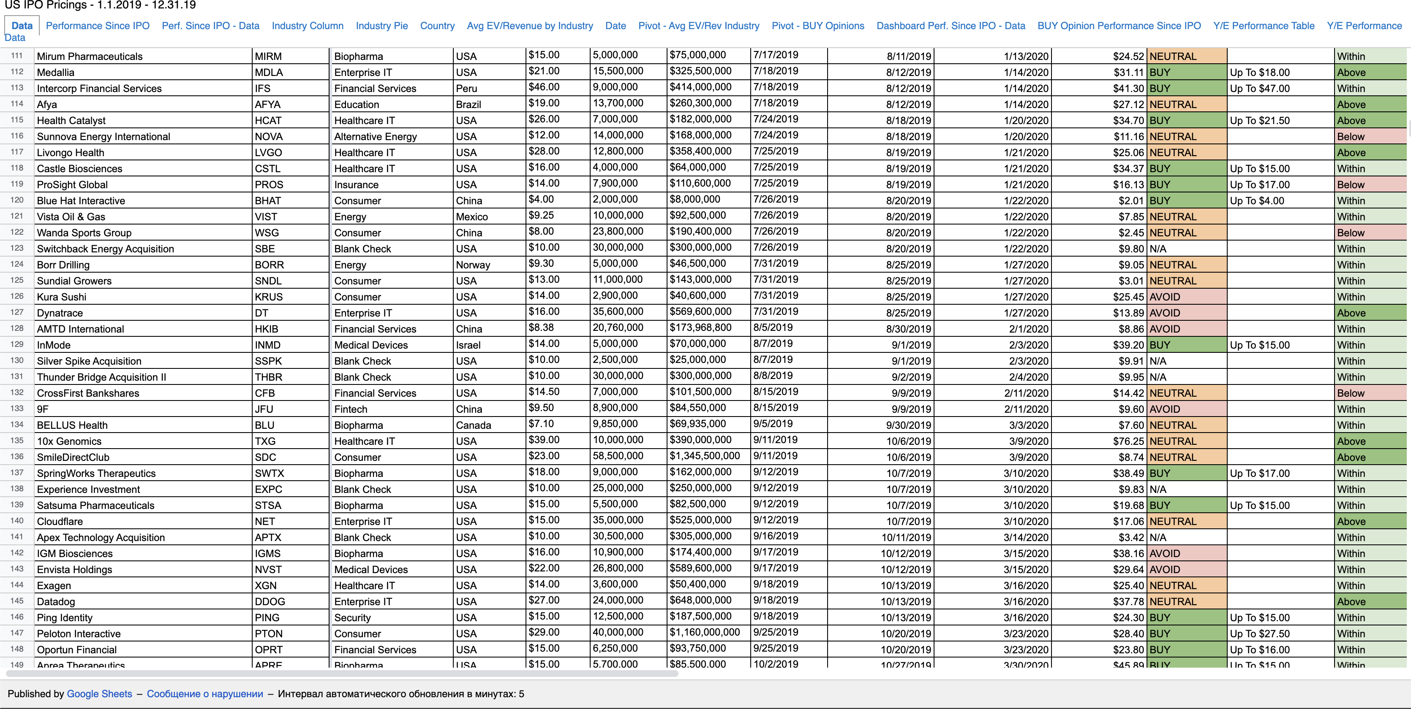The width and height of the screenshot is (1411, 709).
Task: Click the Сообщение о нарушении link
Action: (x=205, y=694)
